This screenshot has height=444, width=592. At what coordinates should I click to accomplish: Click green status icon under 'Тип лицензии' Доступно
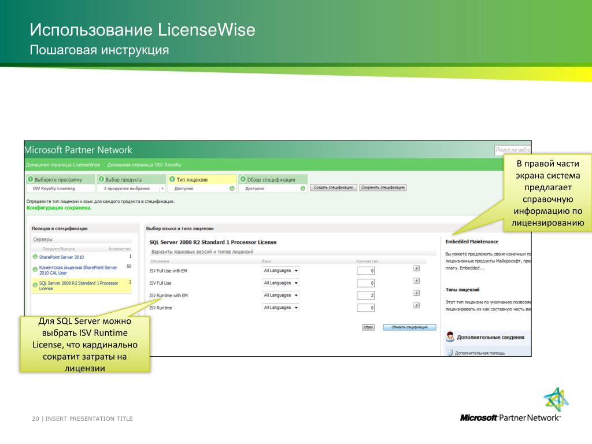pyautogui.click(x=232, y=188)
